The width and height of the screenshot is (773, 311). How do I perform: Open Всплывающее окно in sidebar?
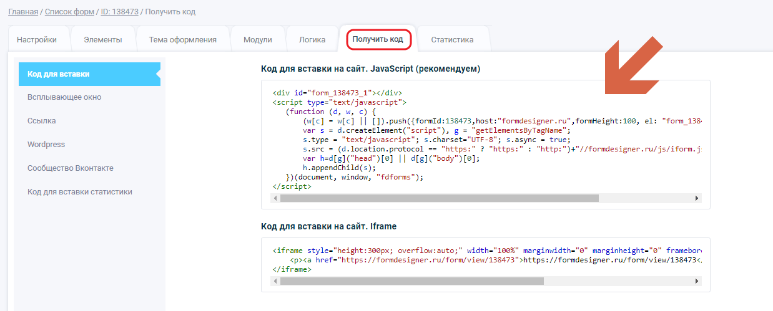pos(64,97)
